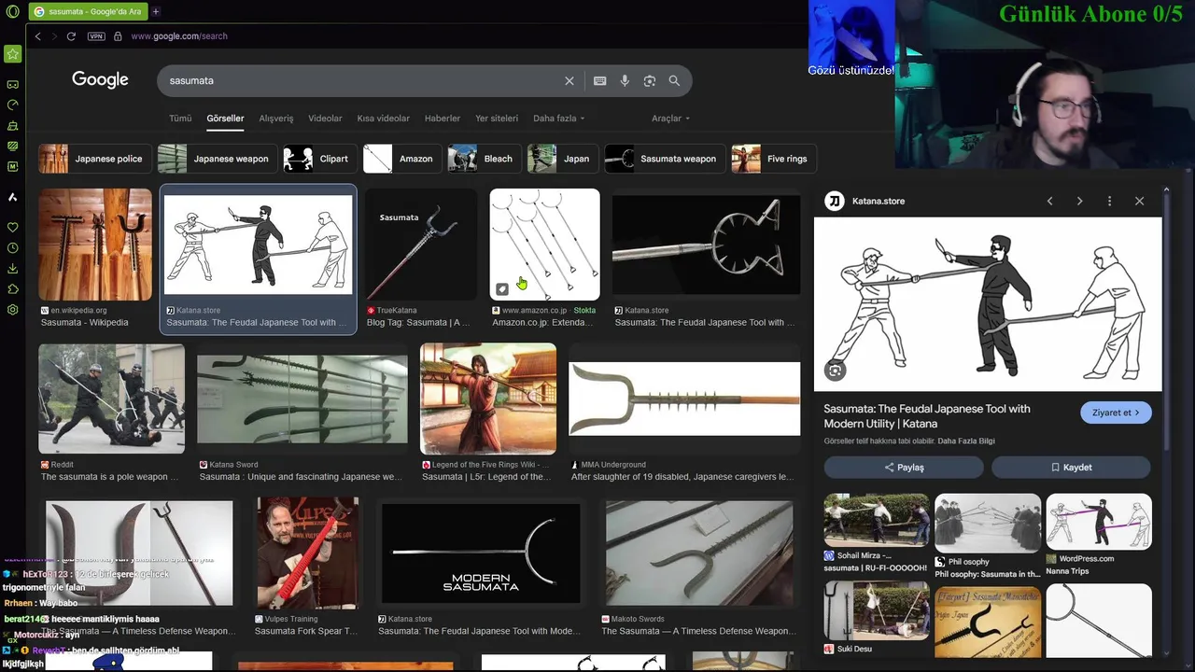Image resolution: width=1195 pixels, height=672 pixels.
Task: Search by image with Lens icon
Action: [x=650, y=81]
